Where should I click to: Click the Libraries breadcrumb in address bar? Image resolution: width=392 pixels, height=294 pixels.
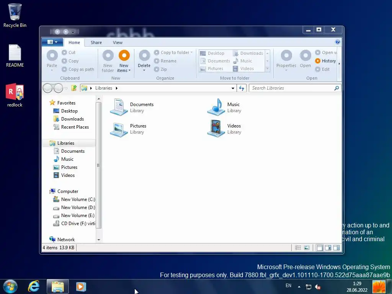pyautogui.click(x=103, y=88)
